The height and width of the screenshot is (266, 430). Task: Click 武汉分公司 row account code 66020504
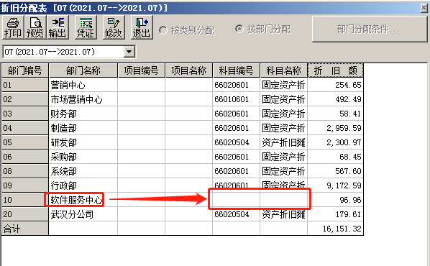(x=236, y=214)
